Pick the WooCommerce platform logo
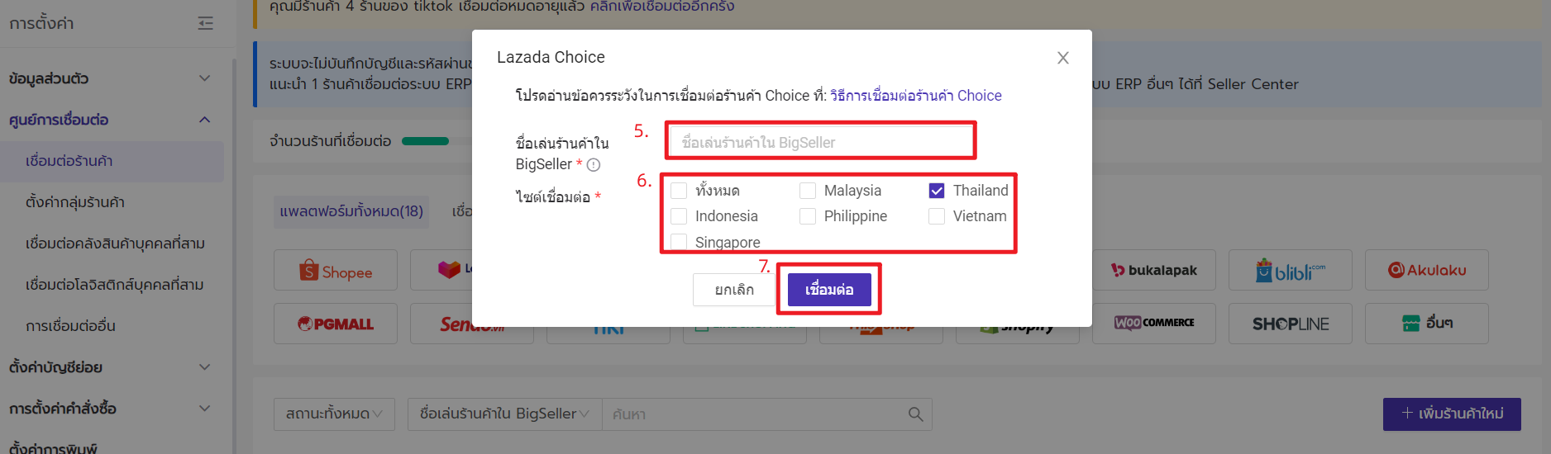This screenshot has height=454, width=1551. [1154, 324]
